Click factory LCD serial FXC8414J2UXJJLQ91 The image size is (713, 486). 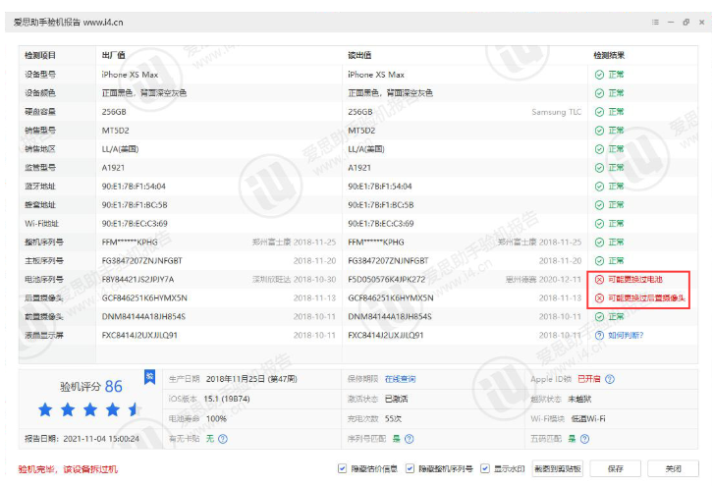139,336
